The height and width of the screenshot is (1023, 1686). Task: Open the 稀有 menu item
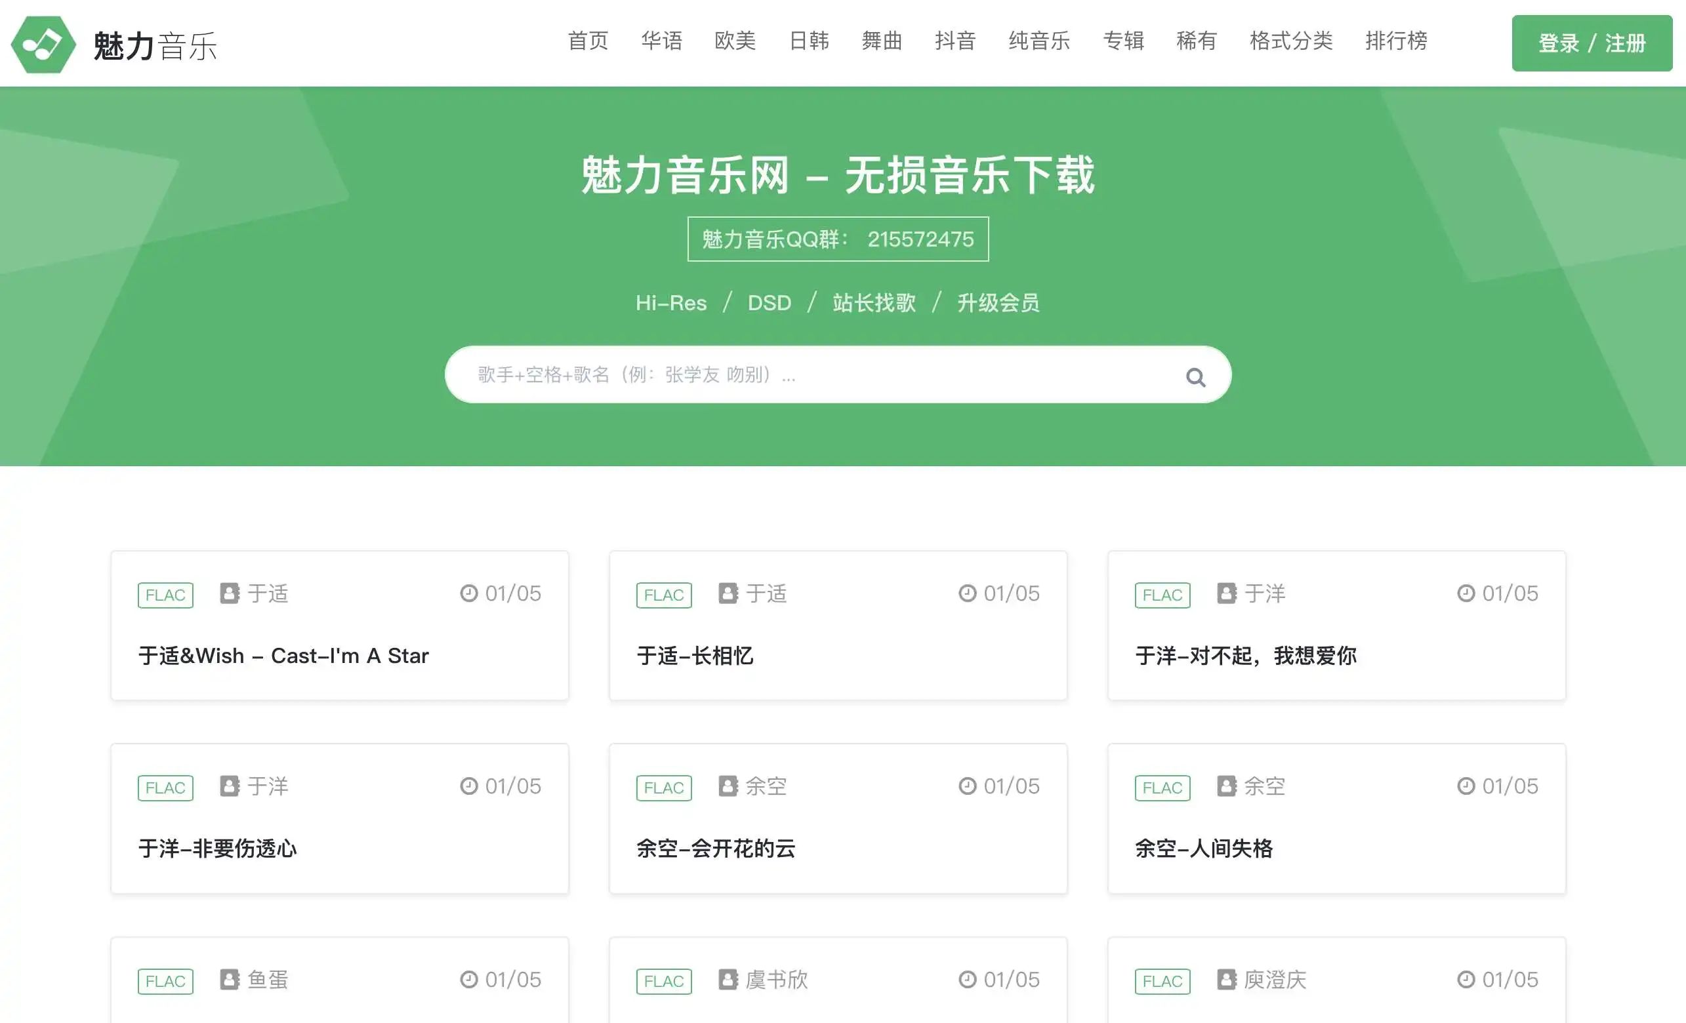[1197, 41]
